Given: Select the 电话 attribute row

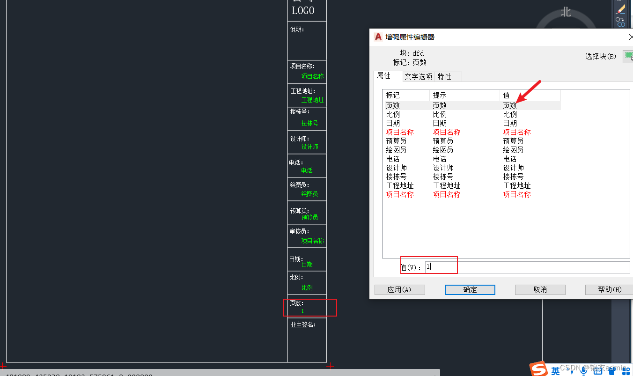Looking at the screenshot, I should (471, 159).
